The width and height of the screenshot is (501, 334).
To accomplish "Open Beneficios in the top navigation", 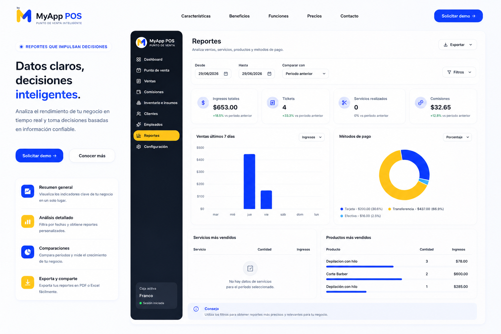I will coord(239,16).
